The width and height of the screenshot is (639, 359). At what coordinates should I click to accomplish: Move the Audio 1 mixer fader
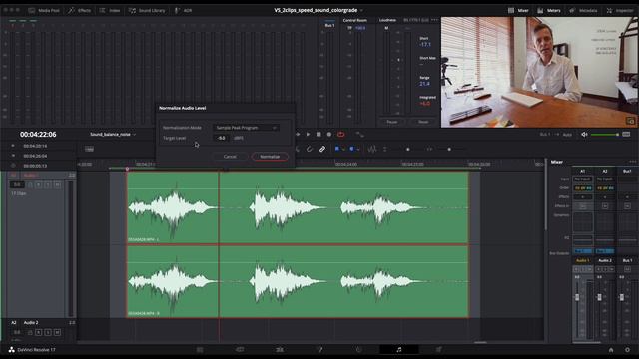click(x=577, y=297)
